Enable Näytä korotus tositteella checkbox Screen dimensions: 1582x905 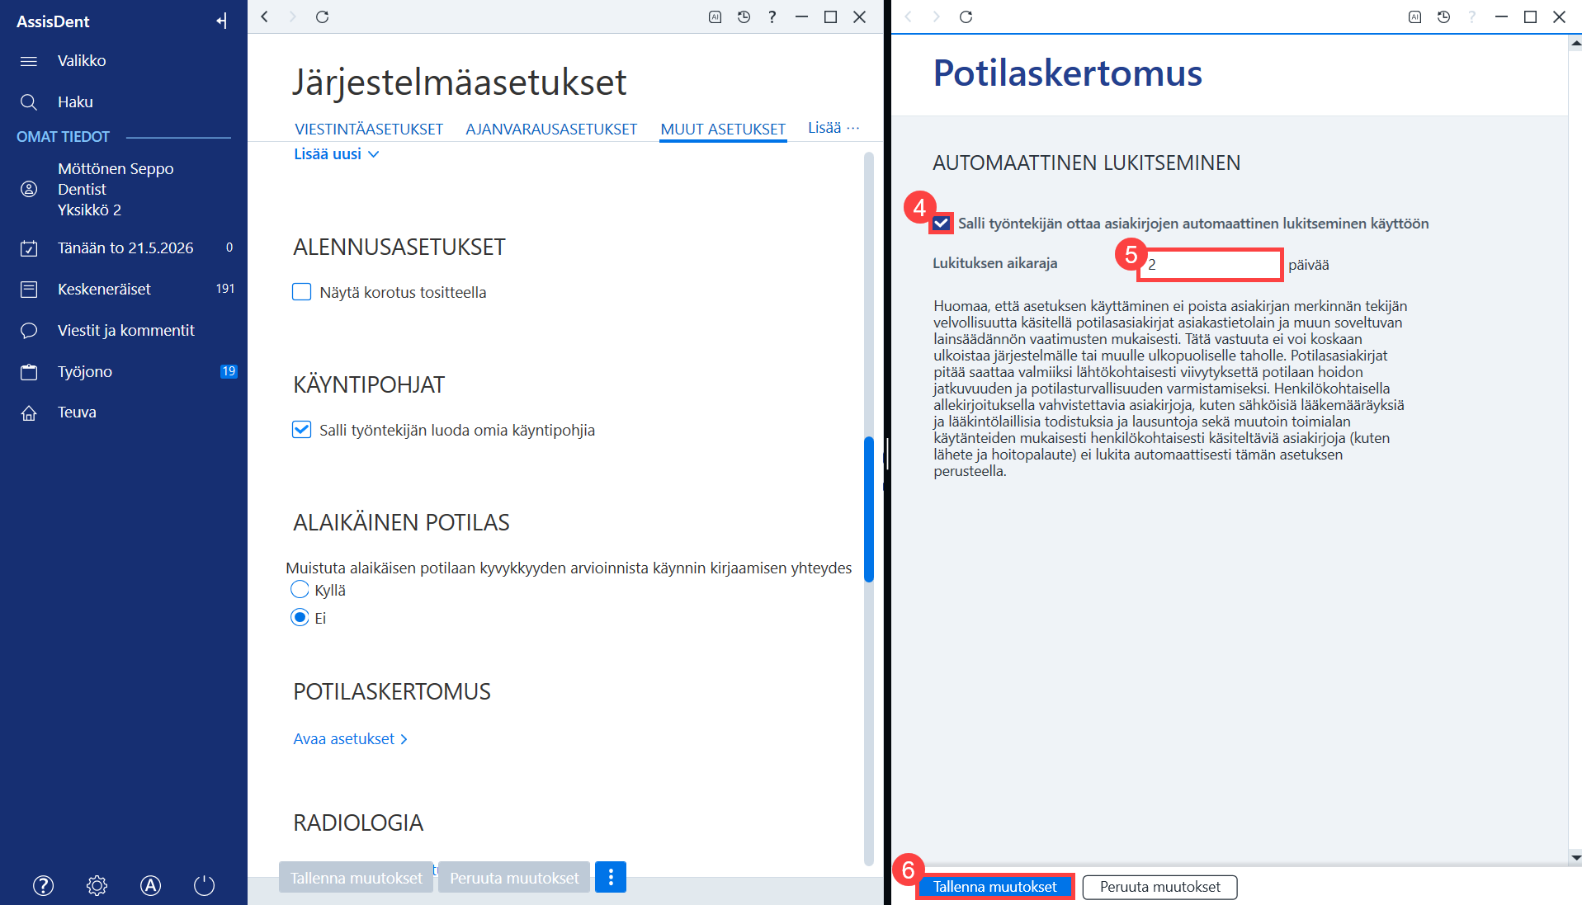(302, 292)
